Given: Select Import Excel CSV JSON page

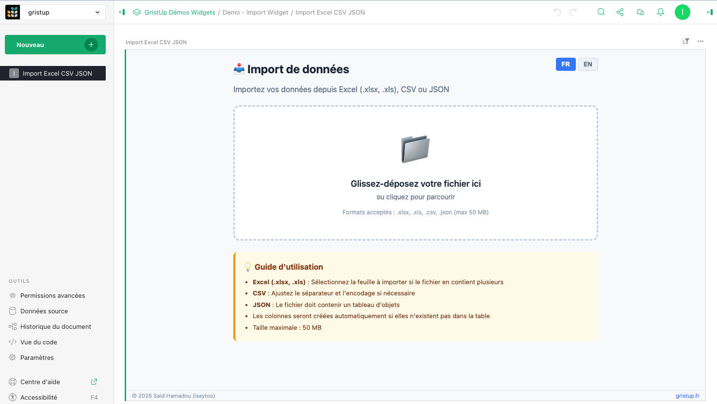Looking at the screenshot, I should (x=57, y=73).
